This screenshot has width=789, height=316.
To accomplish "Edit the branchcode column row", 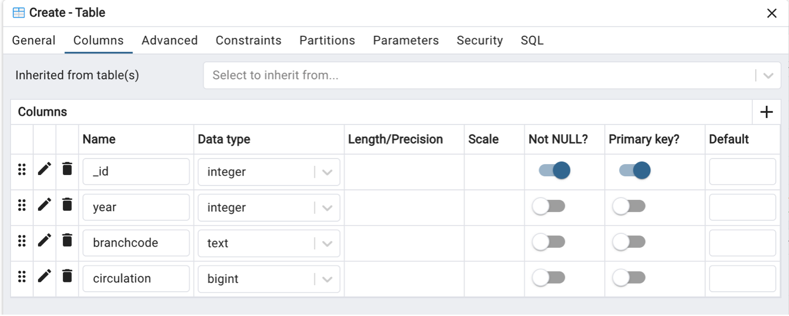I will click(x=45, y=240).
